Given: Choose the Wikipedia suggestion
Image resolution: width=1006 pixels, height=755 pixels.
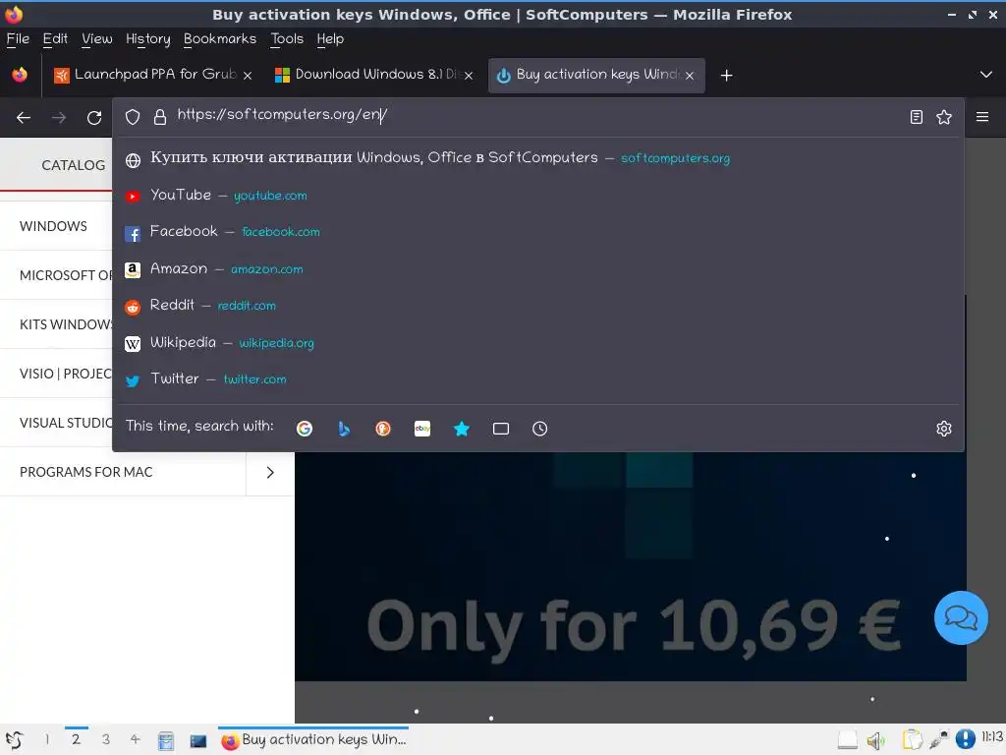Looking at the screenshot, I should (538, 343).
